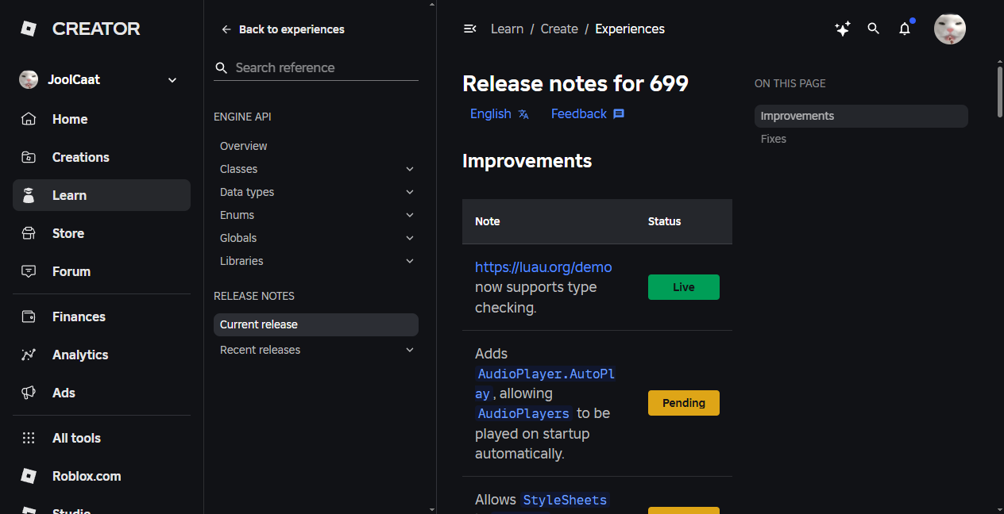Expand the Libraries section chevron
This screenshot has width=1004, height=514.
(410, 261)
